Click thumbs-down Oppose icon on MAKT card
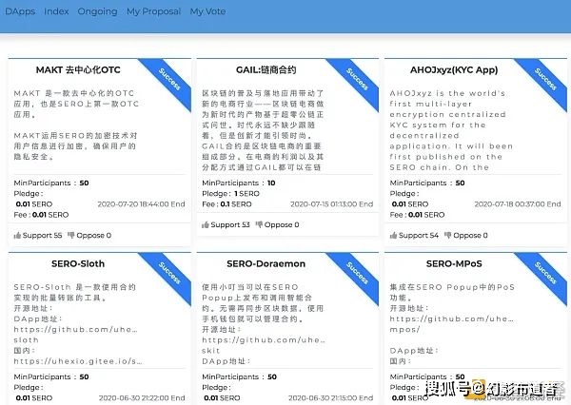 tap(71, 236)
